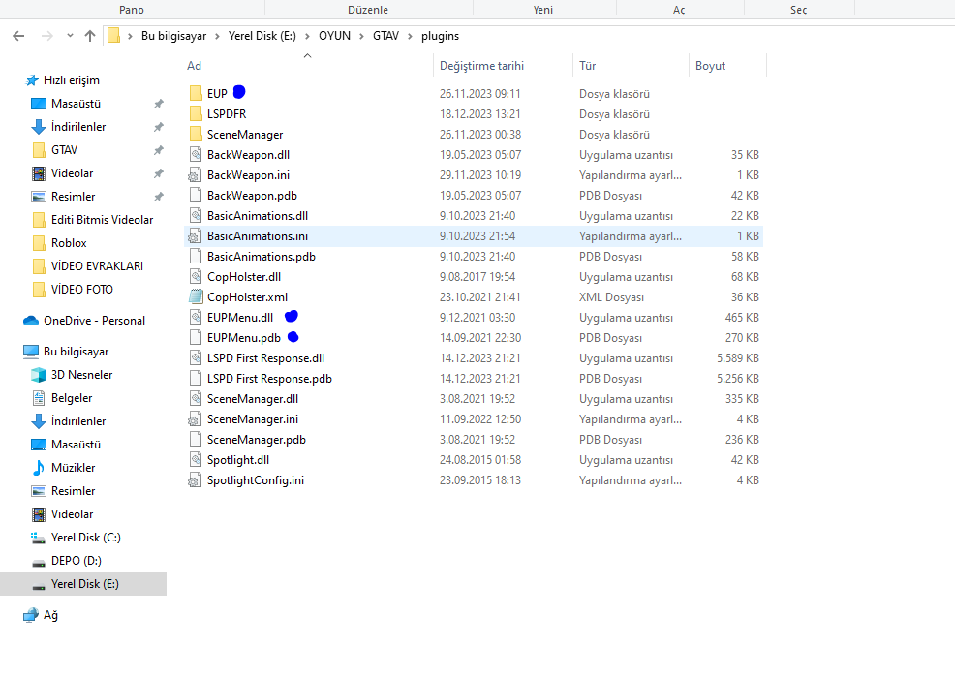Select 'Bu bilgisayar' in navigation pane

77,352
